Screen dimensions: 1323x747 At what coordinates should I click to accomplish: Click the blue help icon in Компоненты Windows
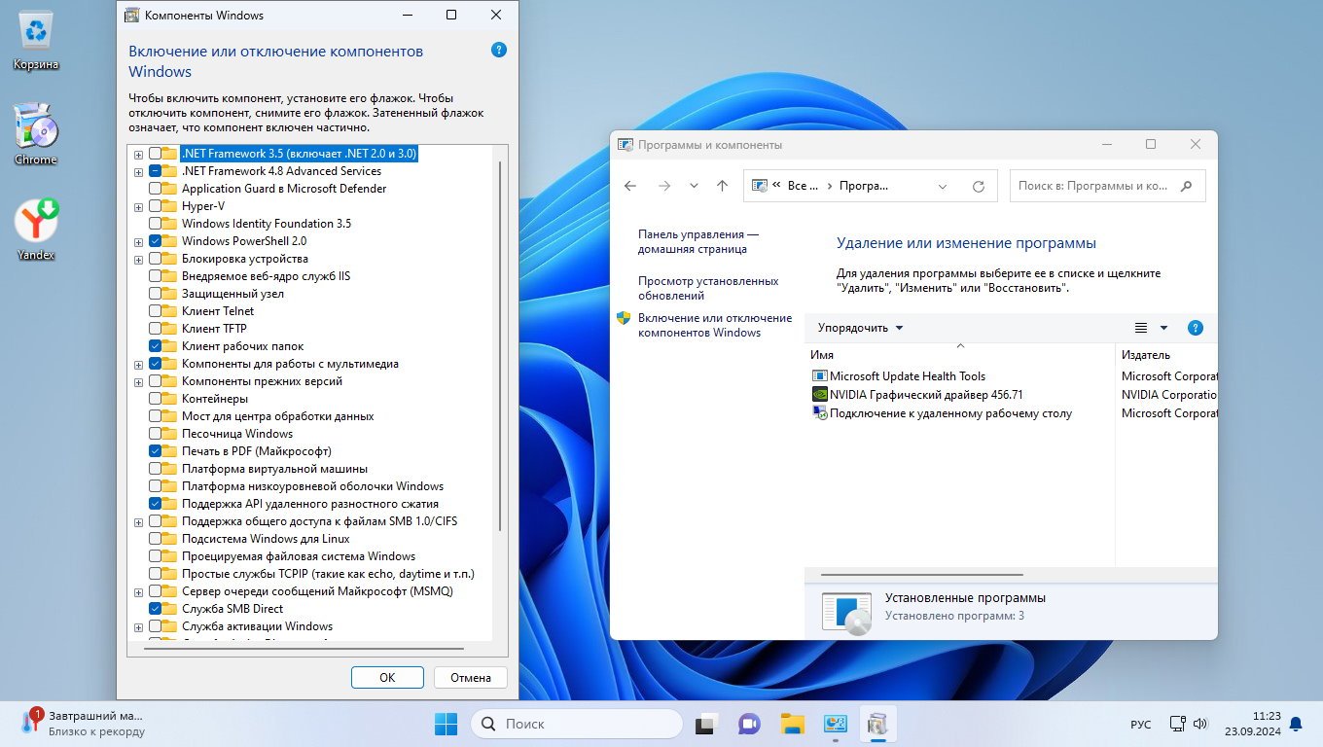(499, 50)
